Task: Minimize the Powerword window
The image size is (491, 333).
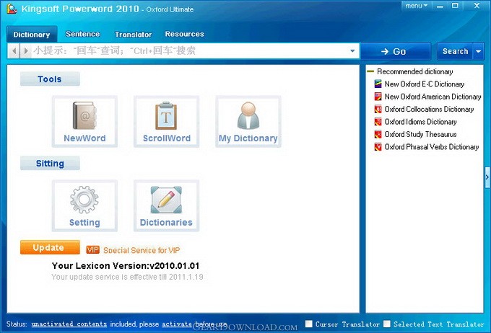Action: click(440, 6)
